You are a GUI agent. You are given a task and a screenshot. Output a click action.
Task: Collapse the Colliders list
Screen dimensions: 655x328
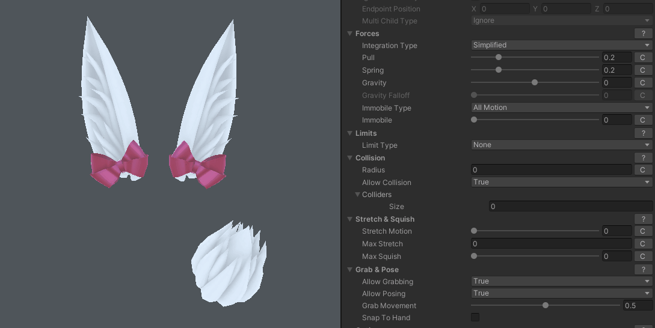pos(357,195)
